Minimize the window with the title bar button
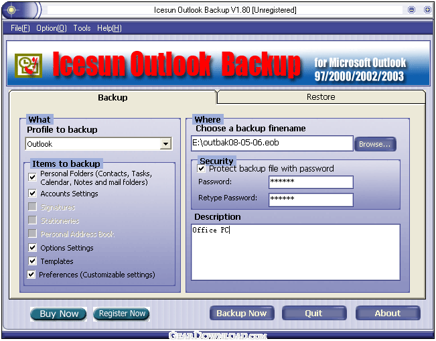Viewport: 436px width, 341px height. coord(411,10)
